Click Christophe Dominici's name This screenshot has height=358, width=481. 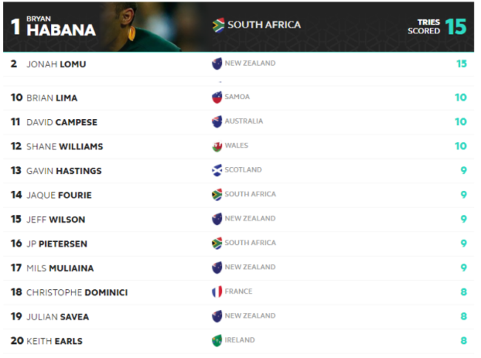point(77,292)
